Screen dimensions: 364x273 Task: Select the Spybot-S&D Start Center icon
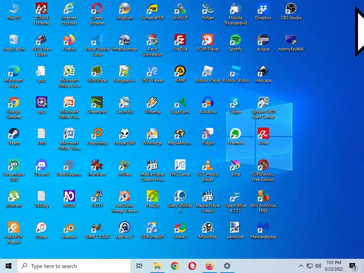263,108
